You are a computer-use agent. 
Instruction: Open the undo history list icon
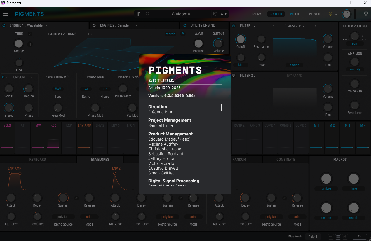point(338,237)
